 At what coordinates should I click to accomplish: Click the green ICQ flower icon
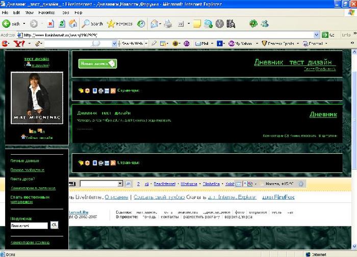(253, 23)
